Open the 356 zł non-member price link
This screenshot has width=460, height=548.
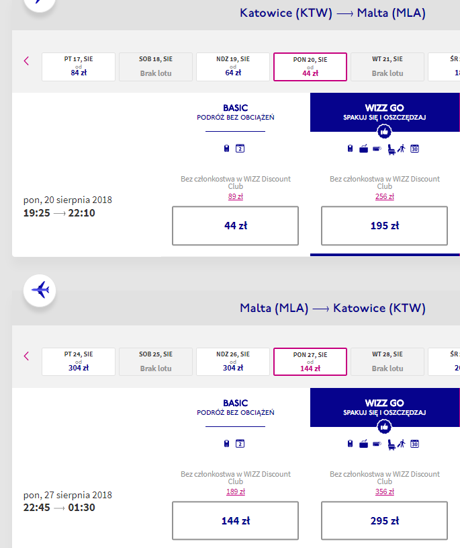coord(385,492)
